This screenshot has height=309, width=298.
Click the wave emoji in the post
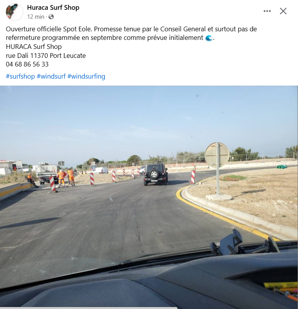point(209,38)
